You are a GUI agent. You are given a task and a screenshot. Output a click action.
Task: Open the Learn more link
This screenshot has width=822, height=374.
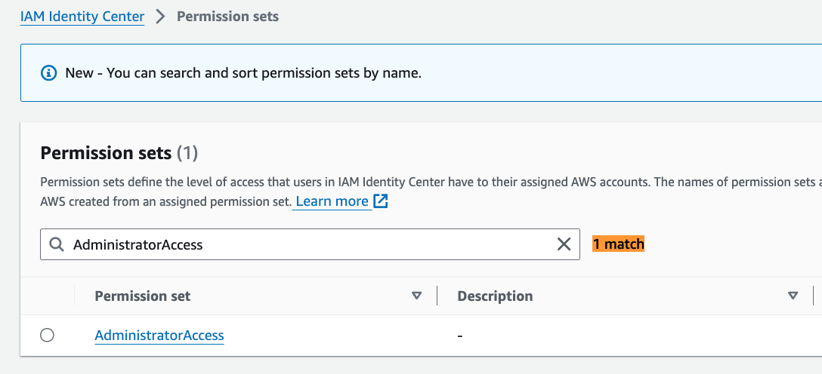point(332,201)
